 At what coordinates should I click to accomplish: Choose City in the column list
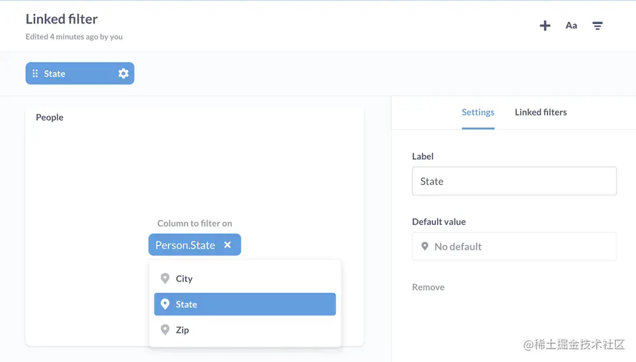click(245, 278)
